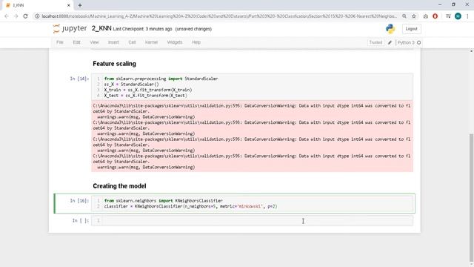Click the camera extension icon
474x267 pixels.
click(x=426, y=16)
